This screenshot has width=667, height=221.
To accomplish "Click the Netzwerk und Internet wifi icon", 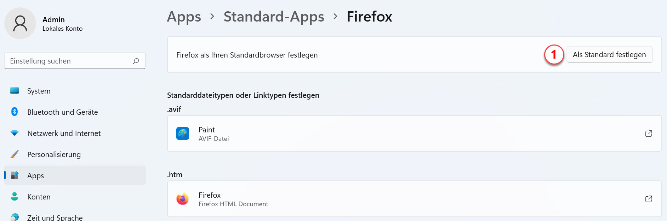I will [15, 133].
